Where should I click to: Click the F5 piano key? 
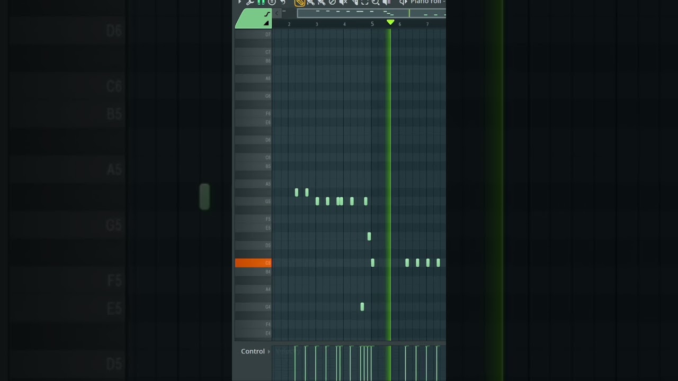253,219
